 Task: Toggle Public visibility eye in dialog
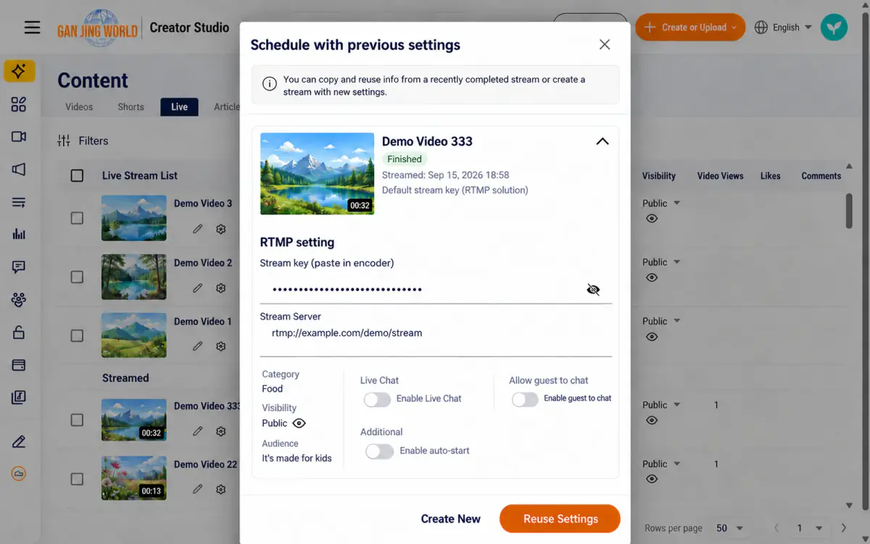point(299,424)
